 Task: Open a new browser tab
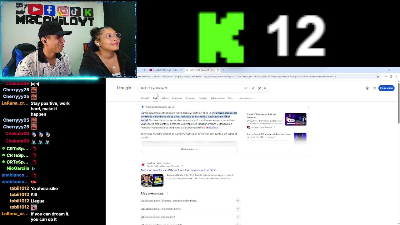pyautogui.click(x=223, y=70)
